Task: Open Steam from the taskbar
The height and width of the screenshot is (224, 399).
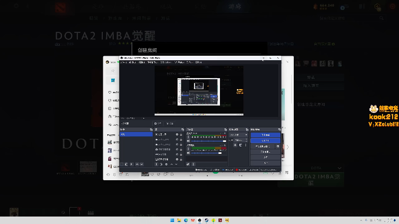Action: (x=206, y=220)
